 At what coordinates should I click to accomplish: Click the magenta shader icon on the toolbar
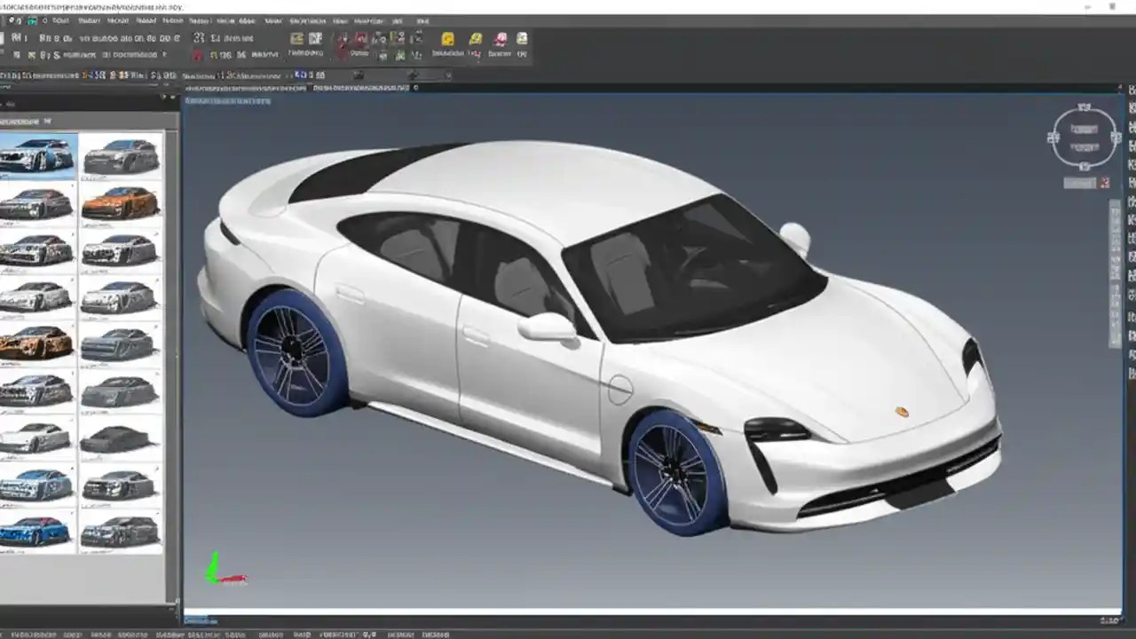(x=500, y=39)
